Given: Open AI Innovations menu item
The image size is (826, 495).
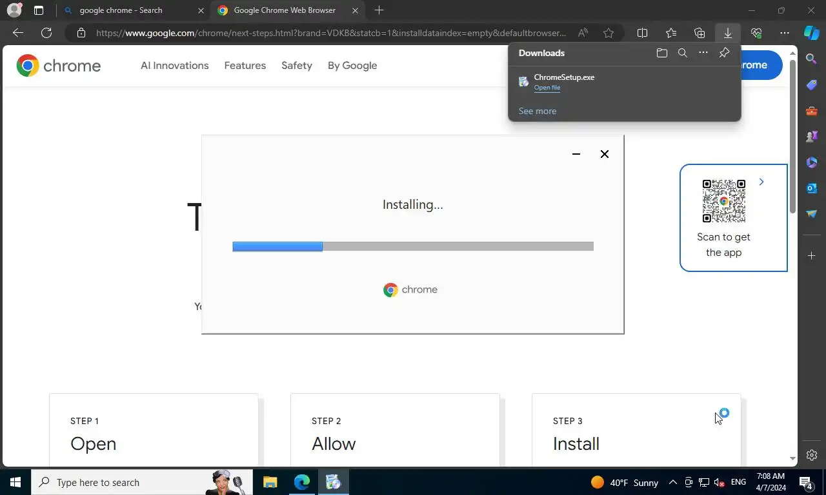Looking at the screenshot, I should (174, 66).
